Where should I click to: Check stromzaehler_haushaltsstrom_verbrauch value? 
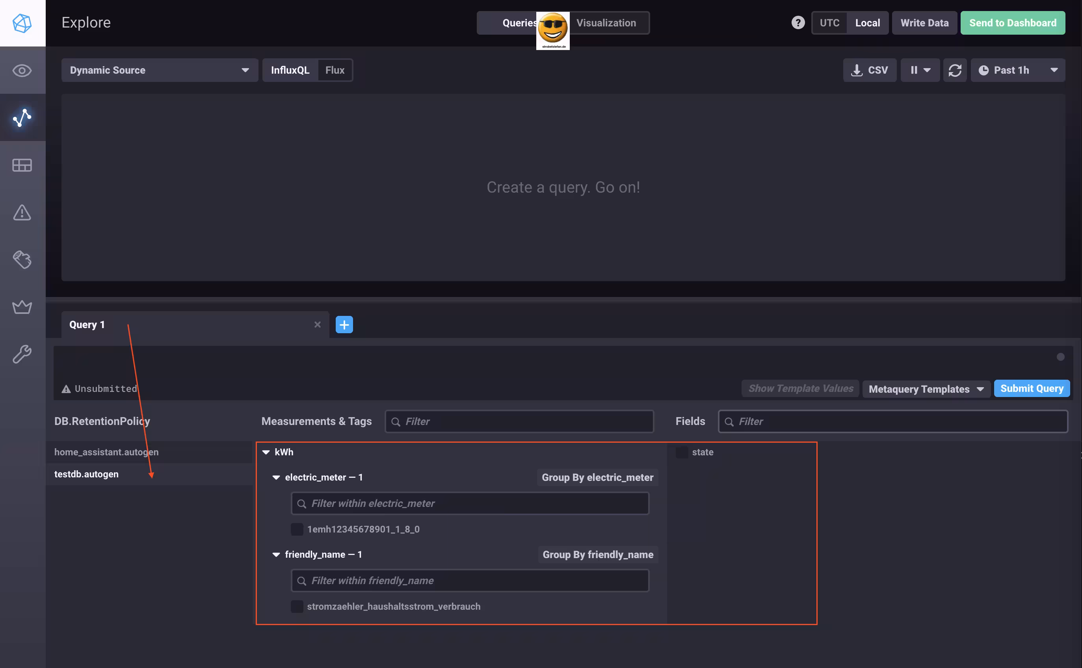pyautogui.click(x=297, y=606)
